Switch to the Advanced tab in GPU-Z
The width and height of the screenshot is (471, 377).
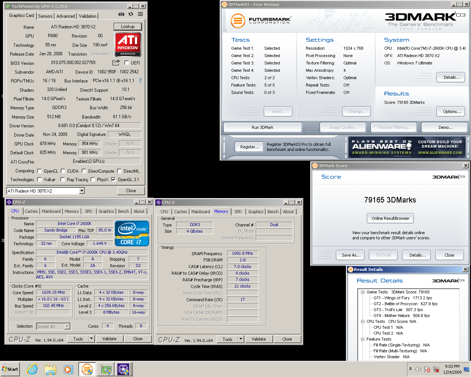pos(65,16)
